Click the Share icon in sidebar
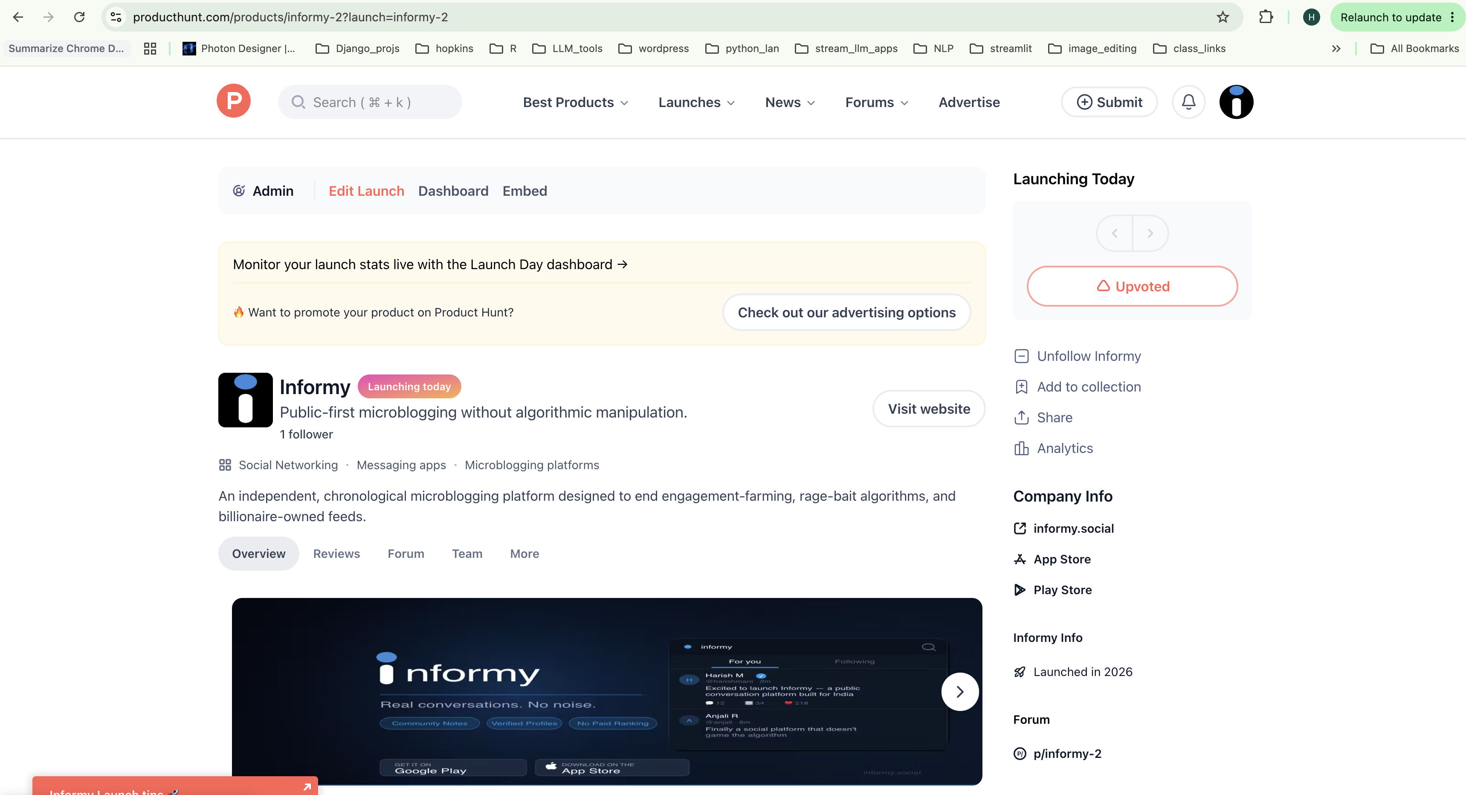The width and height of the screenshot is (1466, 795). click(1021, 418)
